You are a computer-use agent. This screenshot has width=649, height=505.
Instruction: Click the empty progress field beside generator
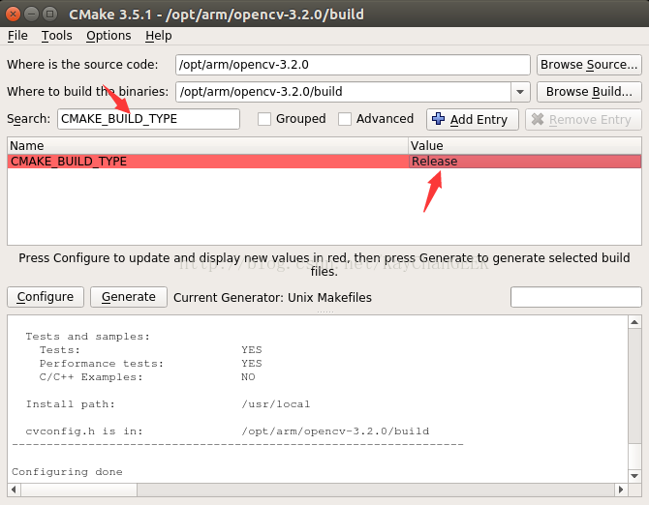[575, 297]
